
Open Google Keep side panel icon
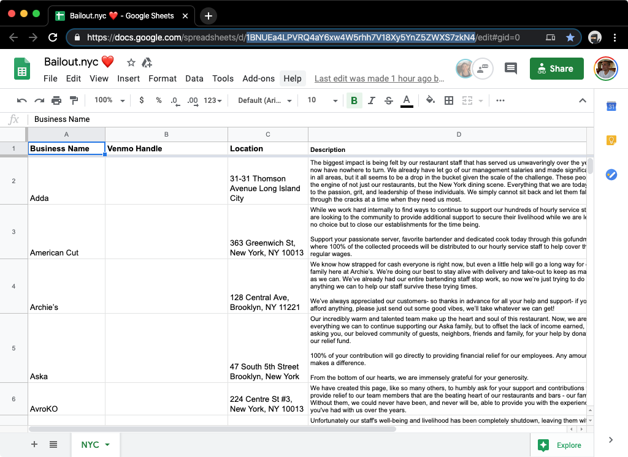[611, 140]
